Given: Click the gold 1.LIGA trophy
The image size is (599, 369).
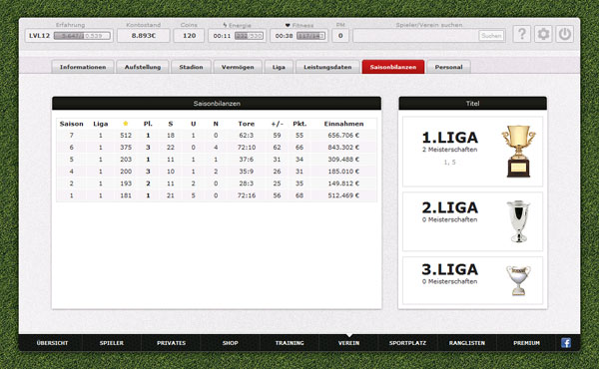Looking at the screenshot, I should click(x=518, y=152).
